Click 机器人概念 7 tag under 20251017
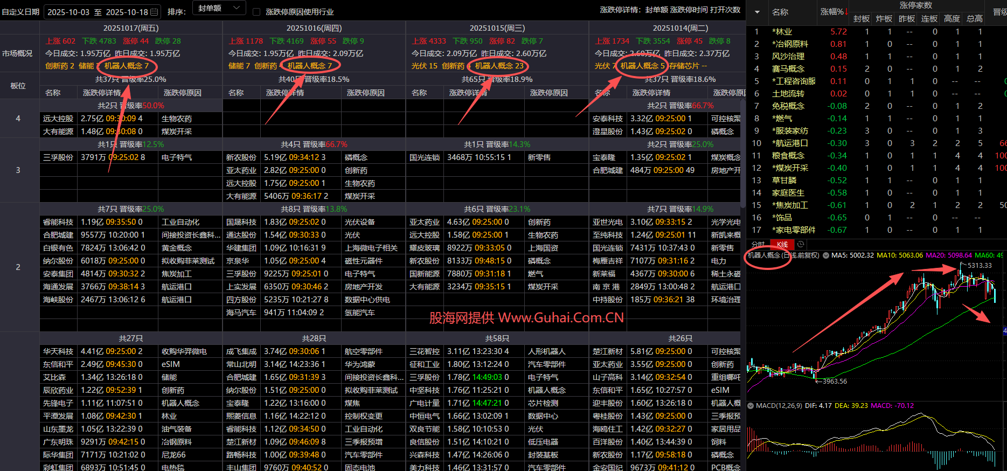Image resolution: width=1007 pixels, height=471 pixels. (127, 66)
